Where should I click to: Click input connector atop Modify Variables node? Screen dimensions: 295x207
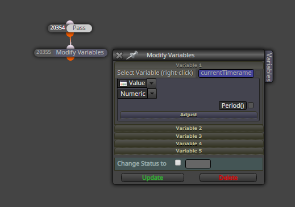(70, 47)
